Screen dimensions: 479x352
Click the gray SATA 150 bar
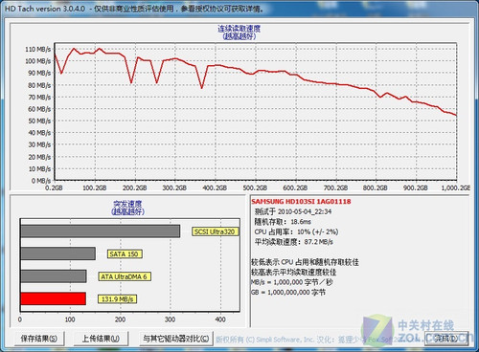coord(58,253)
